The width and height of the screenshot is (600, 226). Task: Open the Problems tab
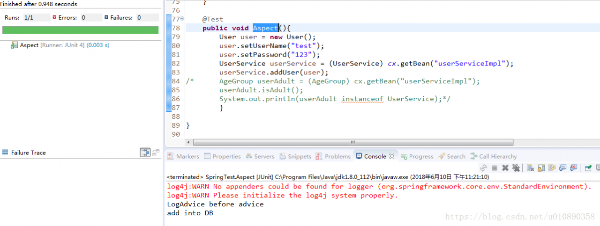333,156
